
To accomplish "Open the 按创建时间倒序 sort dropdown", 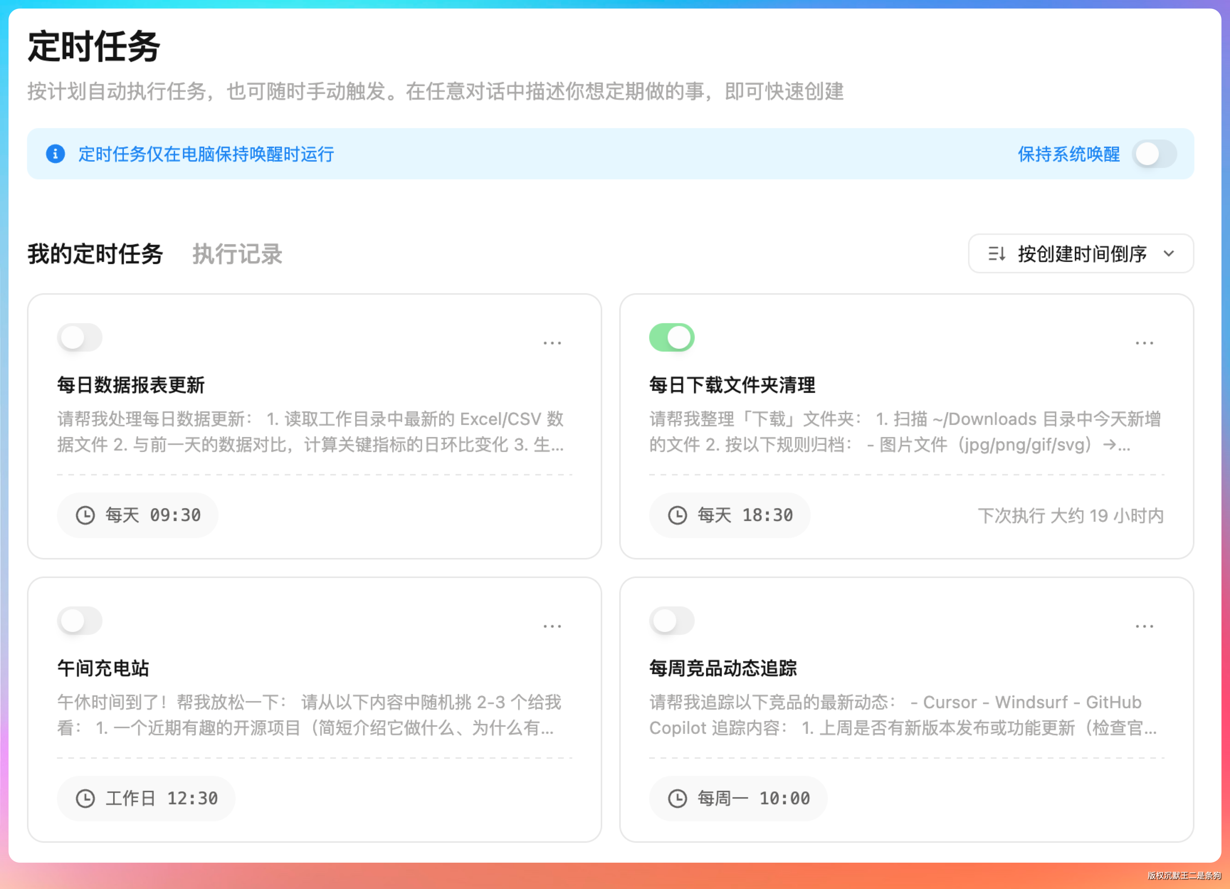I will click(x=1081, y=254).
